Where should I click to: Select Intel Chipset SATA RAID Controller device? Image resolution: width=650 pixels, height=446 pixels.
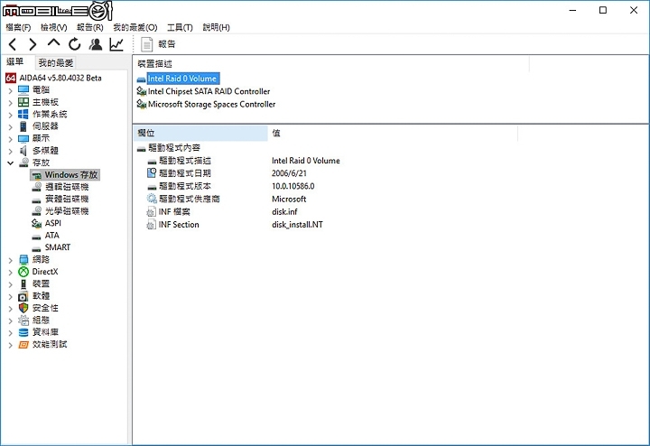[x=209, y=91]
